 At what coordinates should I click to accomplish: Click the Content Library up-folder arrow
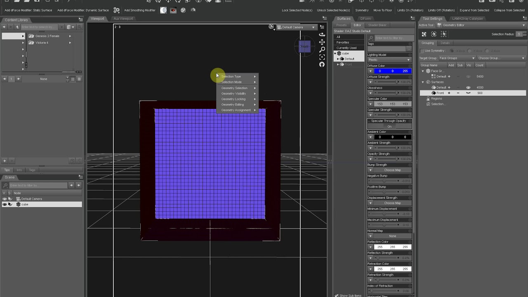click(17, 27)
